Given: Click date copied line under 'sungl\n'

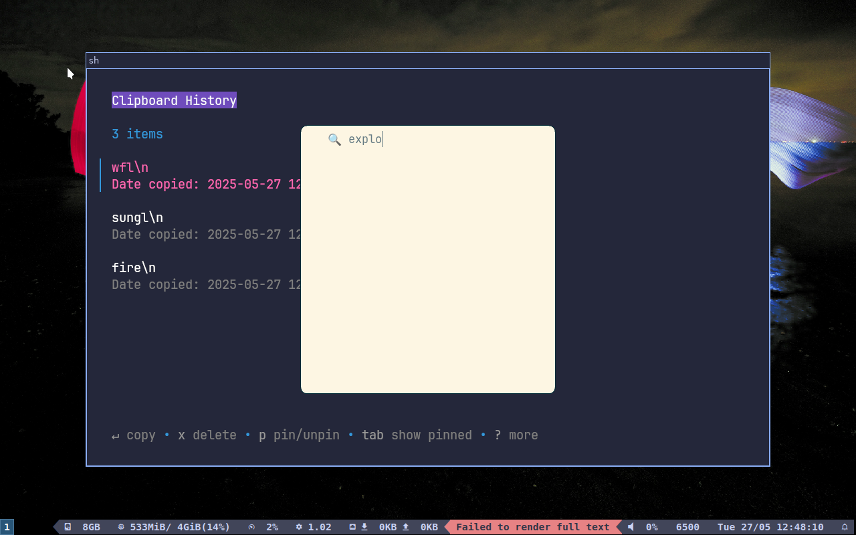Looking at the screenshot, I should click(x=206, y=234).
